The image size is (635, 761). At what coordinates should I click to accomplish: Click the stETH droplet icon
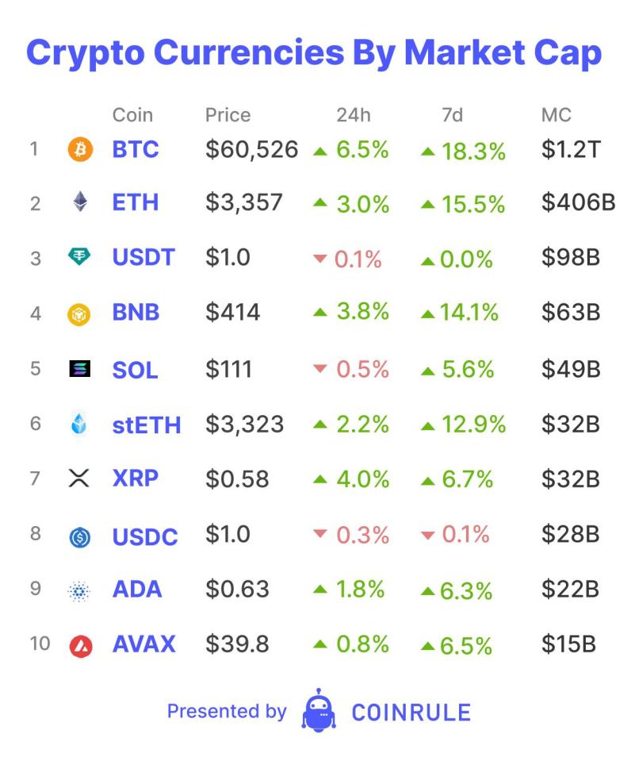tap(80, 425)
